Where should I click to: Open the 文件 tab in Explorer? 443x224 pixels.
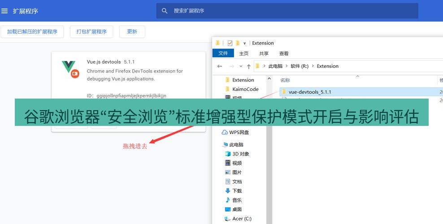[223, 53]
